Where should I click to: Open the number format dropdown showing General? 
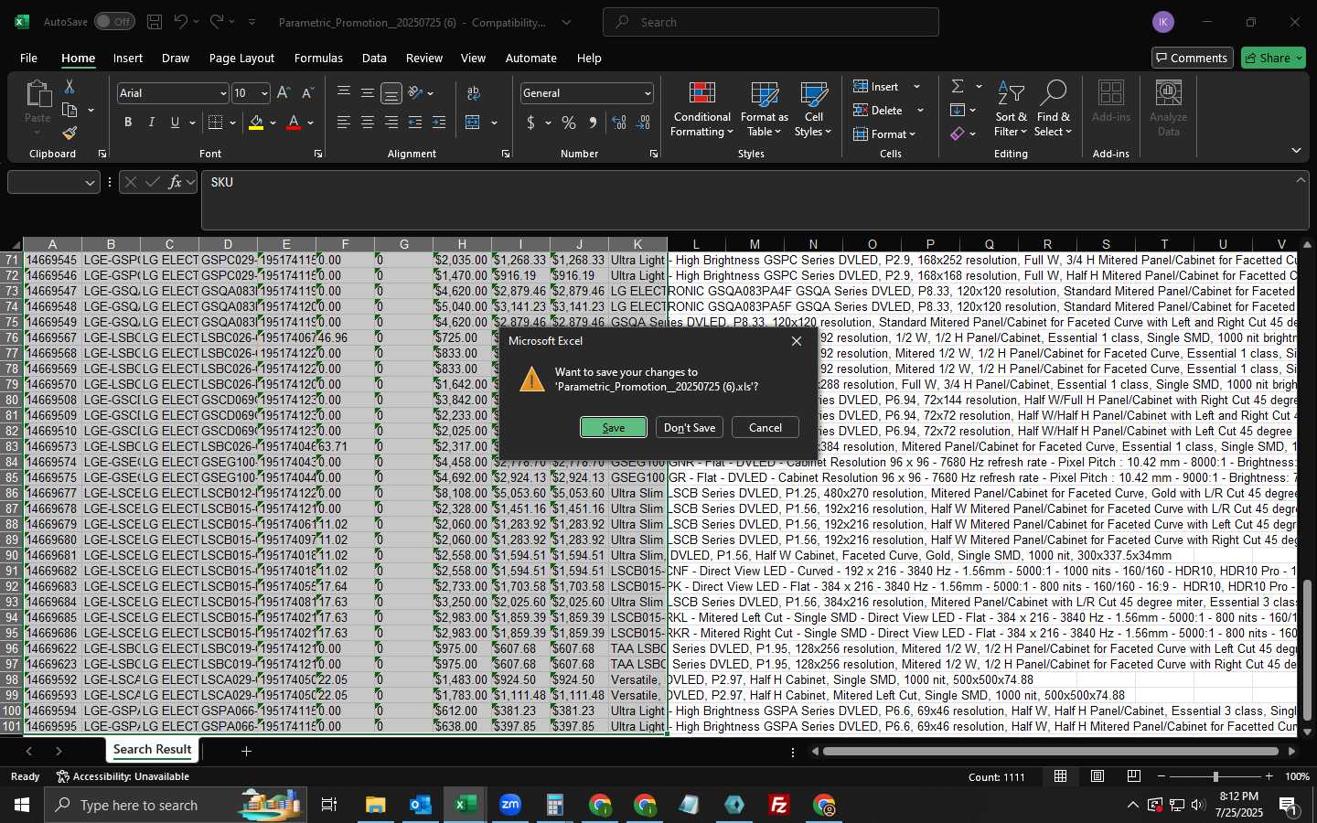coord(648,93)
